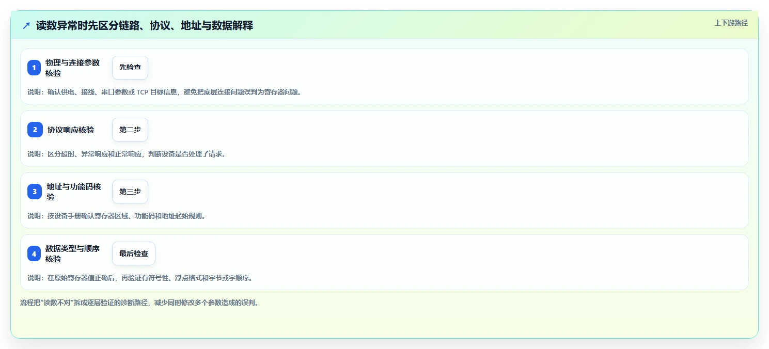Click the 上下游路径 label in the header
Viewport: 769px width, 349px height.
tap(731, 23)
